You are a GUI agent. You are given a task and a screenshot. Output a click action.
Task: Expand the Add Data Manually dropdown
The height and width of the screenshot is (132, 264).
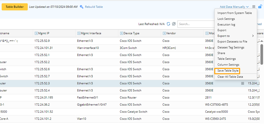click(x=234, y=7)
